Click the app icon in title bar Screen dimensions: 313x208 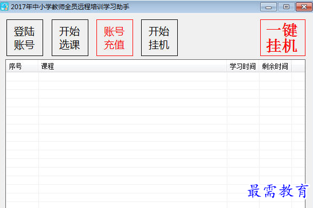(4, 6)
